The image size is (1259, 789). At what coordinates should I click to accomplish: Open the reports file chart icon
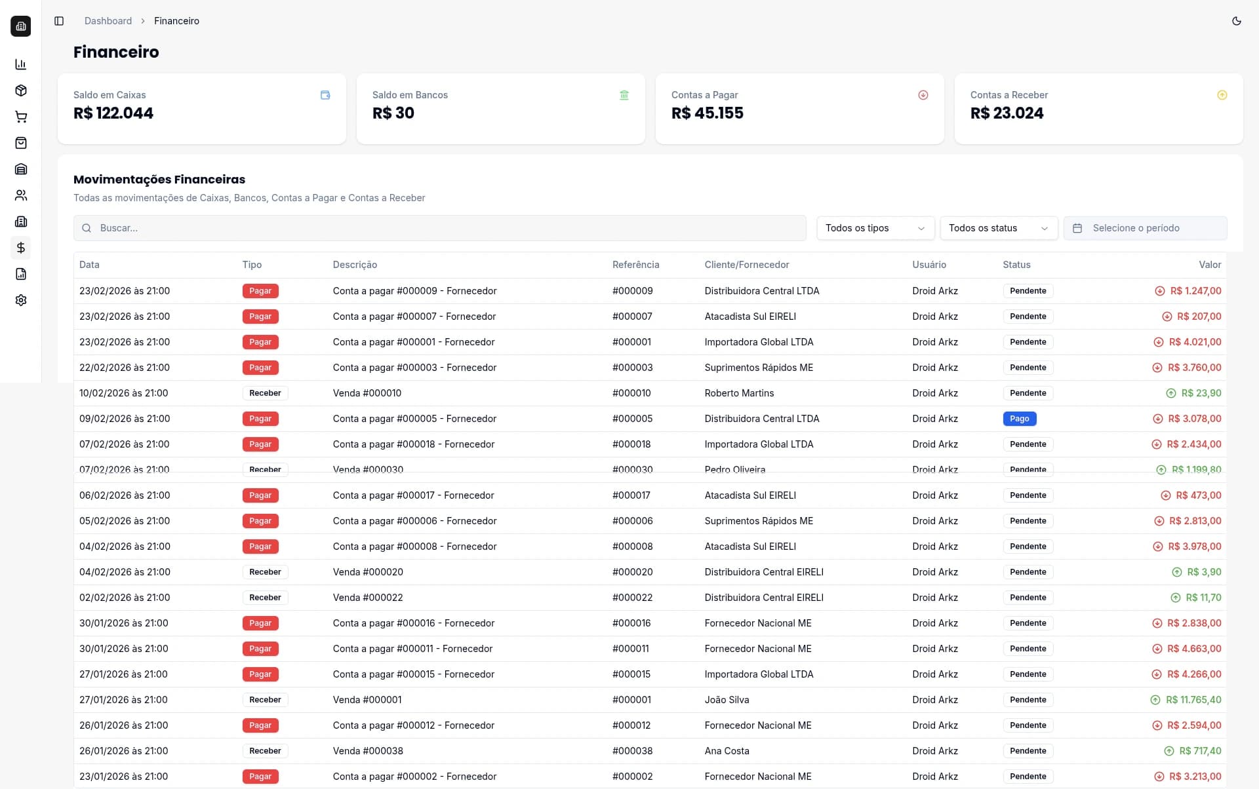(x=21, y=274)
